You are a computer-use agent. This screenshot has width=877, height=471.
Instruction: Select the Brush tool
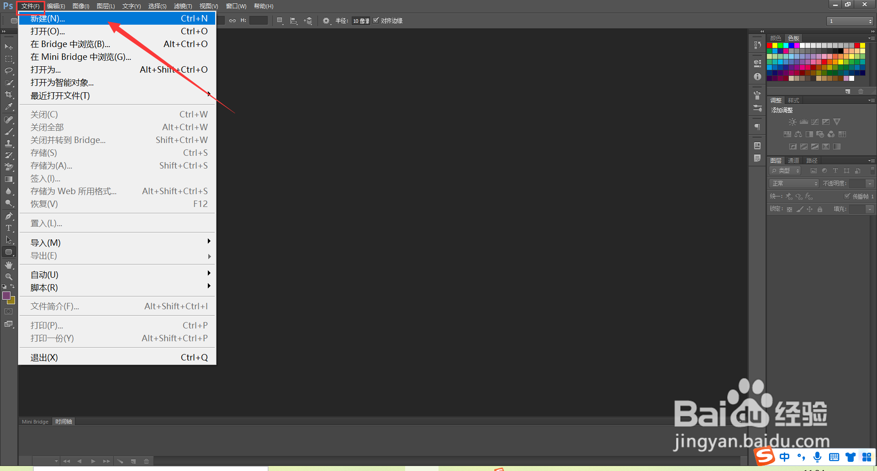9,132
